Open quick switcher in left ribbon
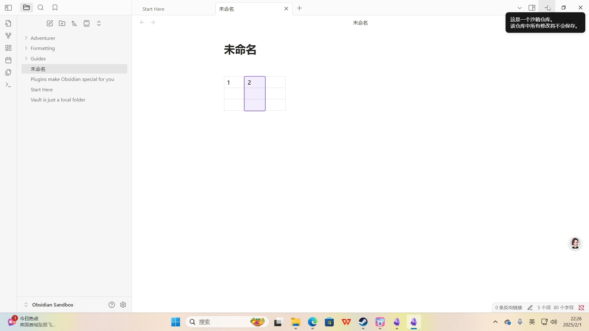589x331 pixels. [8, 23]
